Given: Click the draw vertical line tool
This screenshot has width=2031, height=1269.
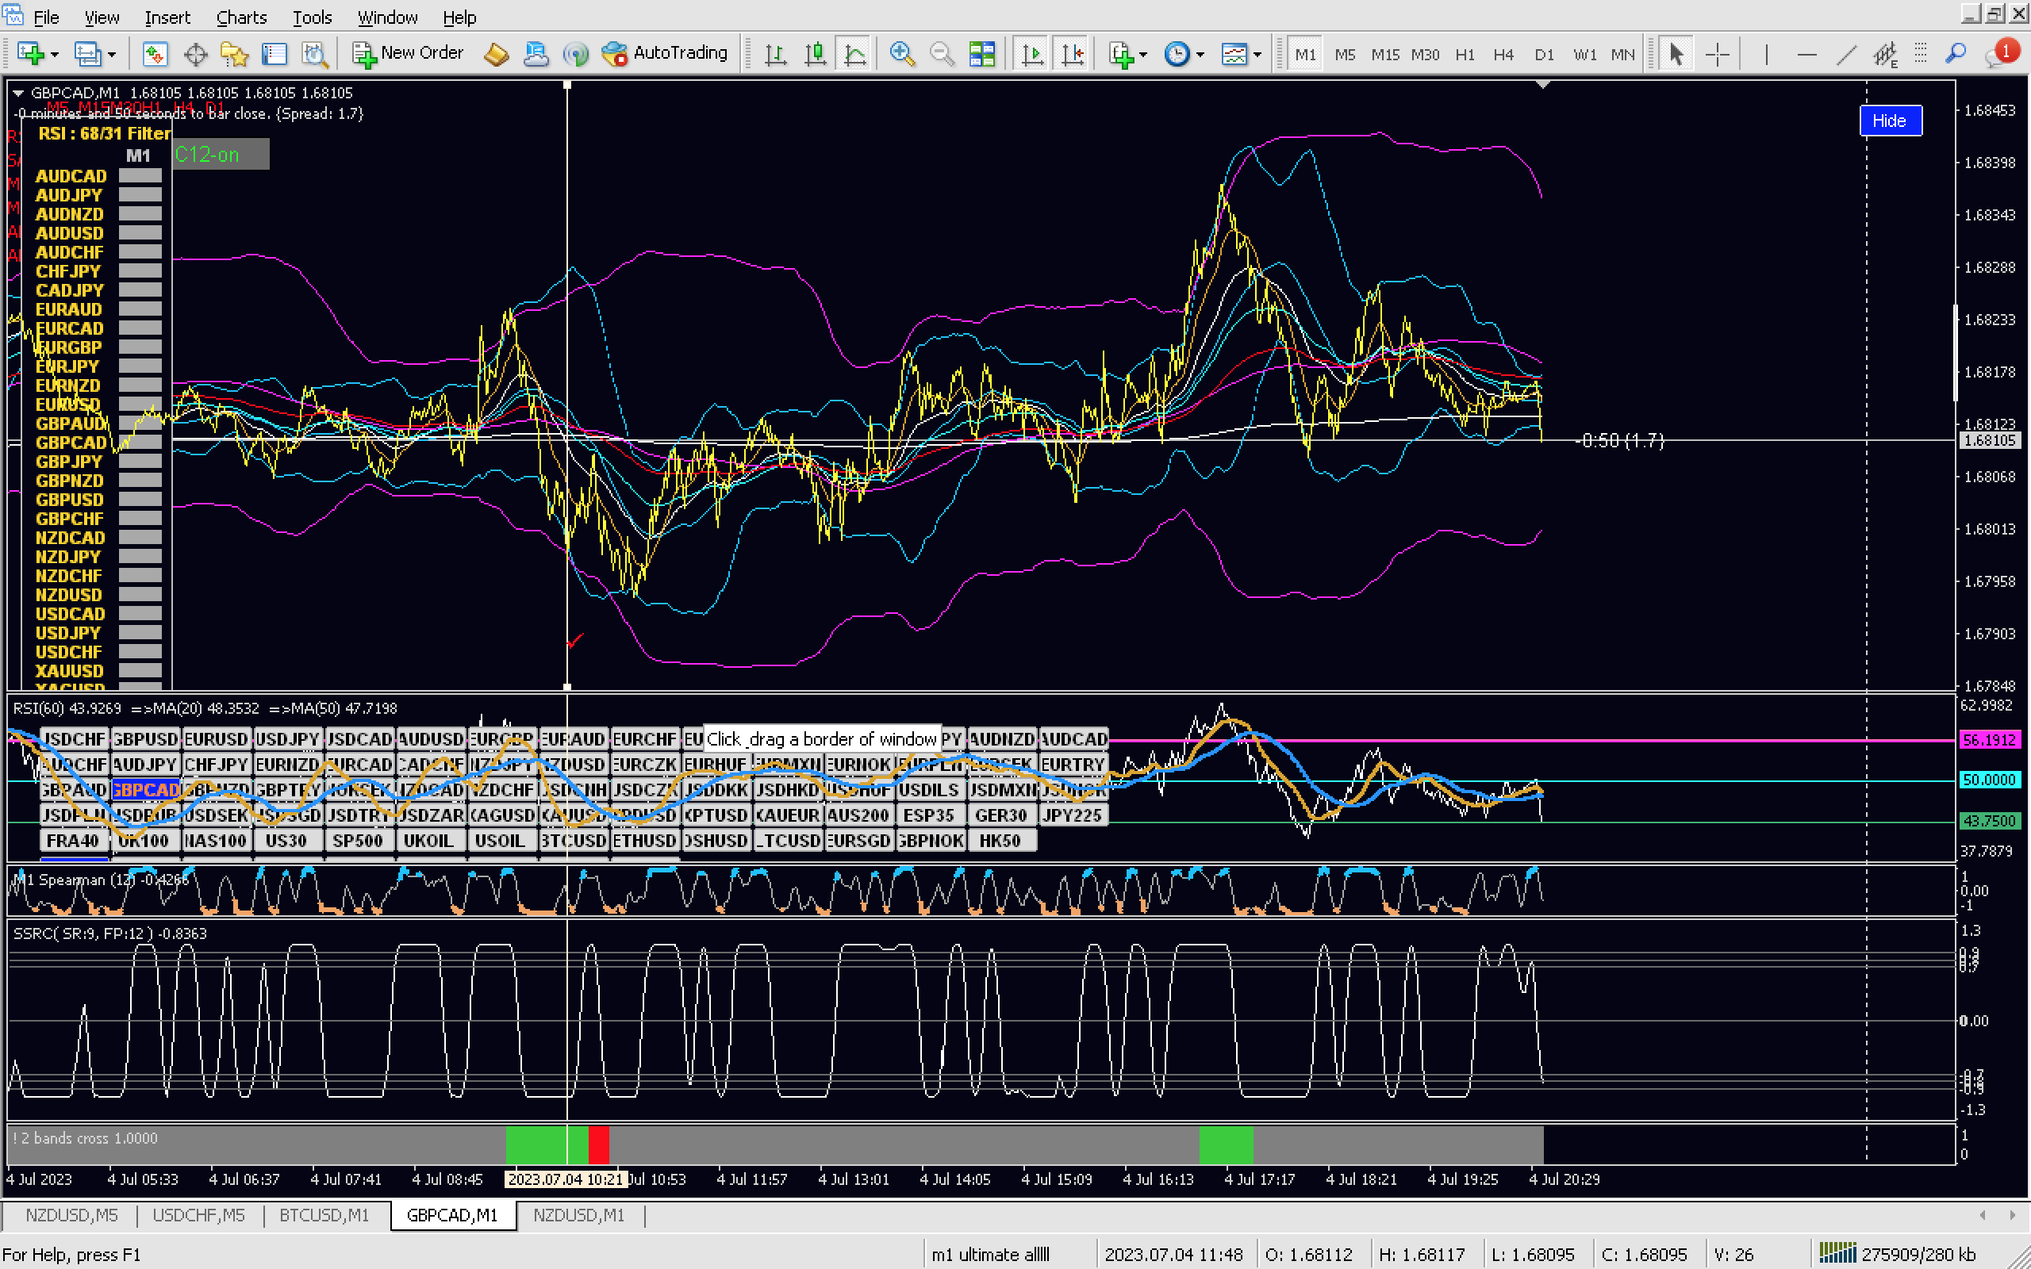Looking at the screenshot, I should (x=1766, y=54).
